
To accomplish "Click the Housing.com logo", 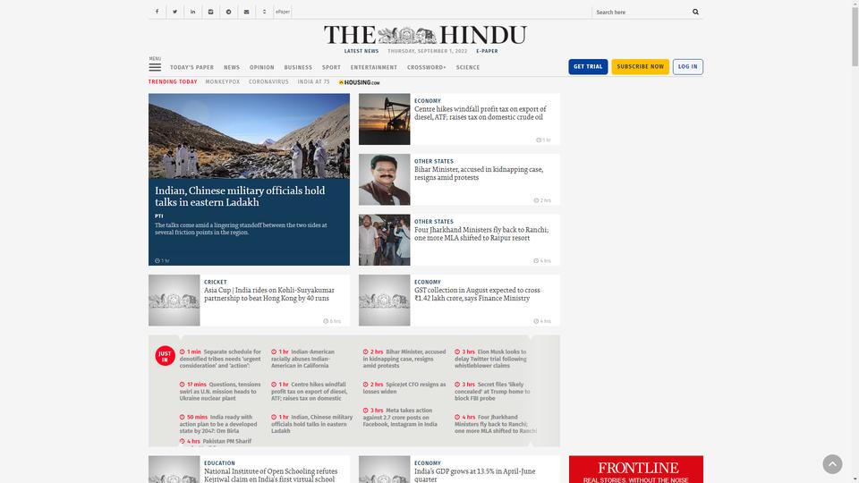I will pos(360,82).
